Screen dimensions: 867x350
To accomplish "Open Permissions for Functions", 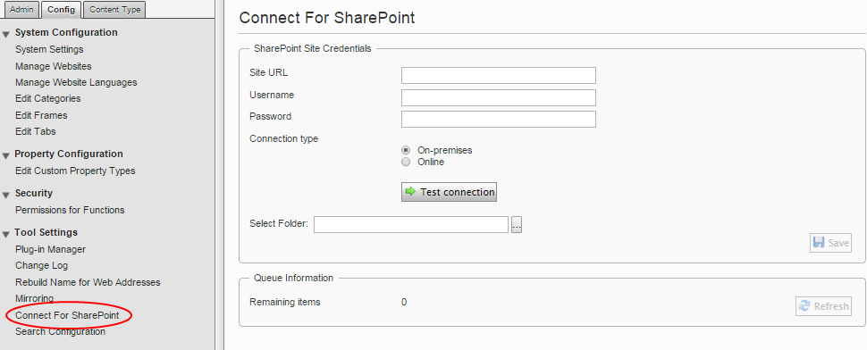I will click(70, 210).
